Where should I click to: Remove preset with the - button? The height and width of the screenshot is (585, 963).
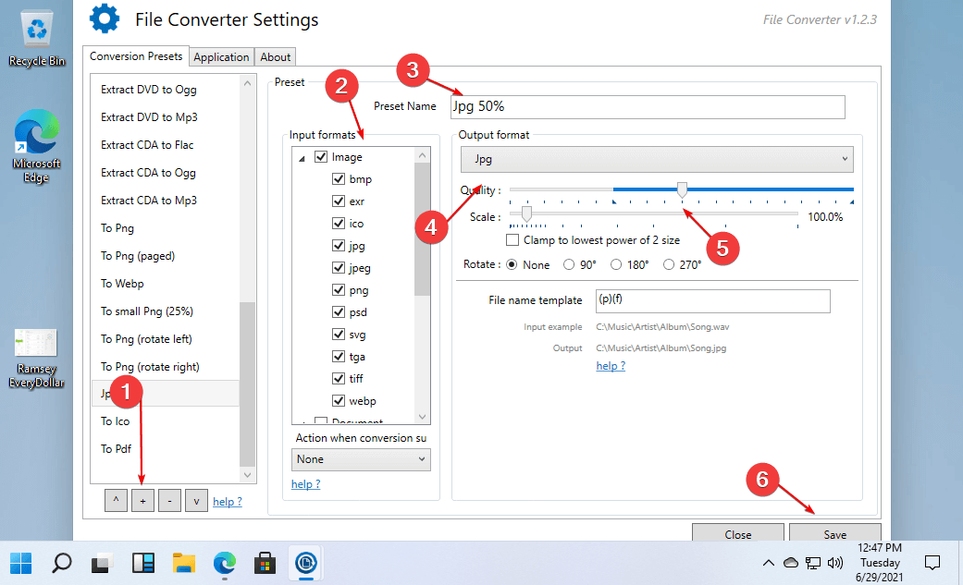169,501
